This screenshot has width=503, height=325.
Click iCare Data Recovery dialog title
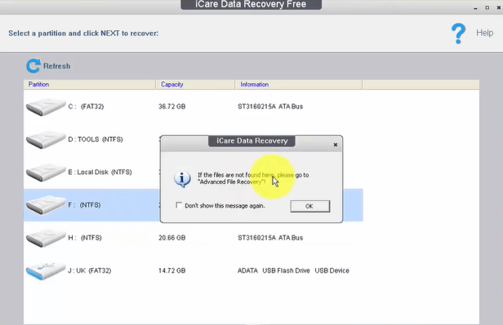click(x=251, y=141)
